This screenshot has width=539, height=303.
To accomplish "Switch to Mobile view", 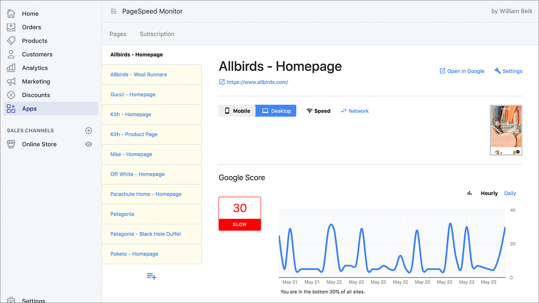I will click(237, 111).
